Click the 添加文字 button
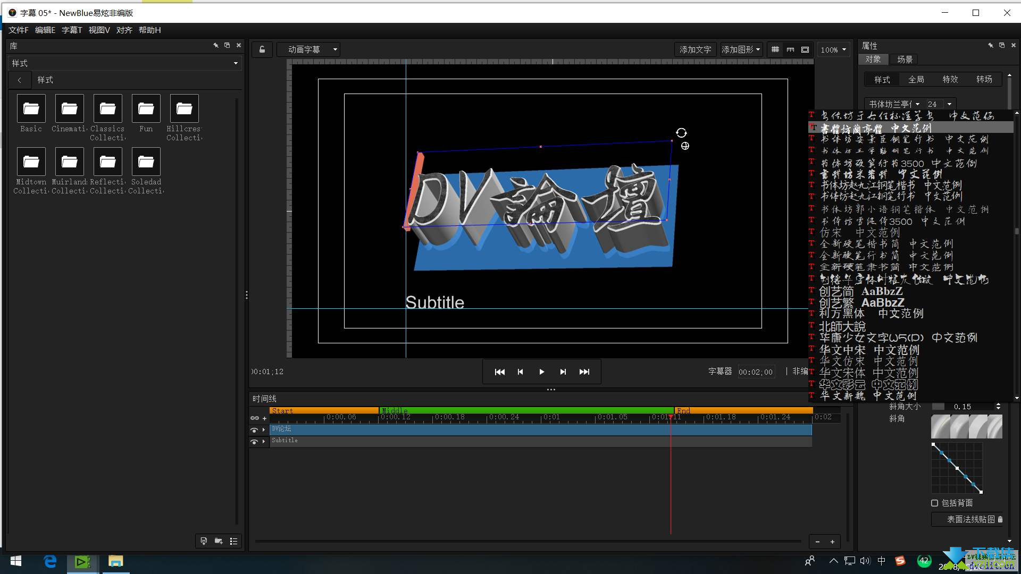This screenshot has height=574, width=1021. pos(696,49)
